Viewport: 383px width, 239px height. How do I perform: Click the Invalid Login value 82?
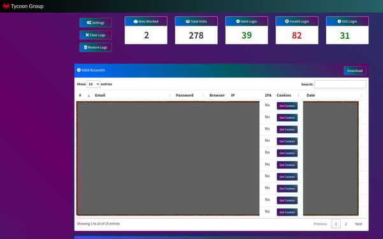click(297, 36)
